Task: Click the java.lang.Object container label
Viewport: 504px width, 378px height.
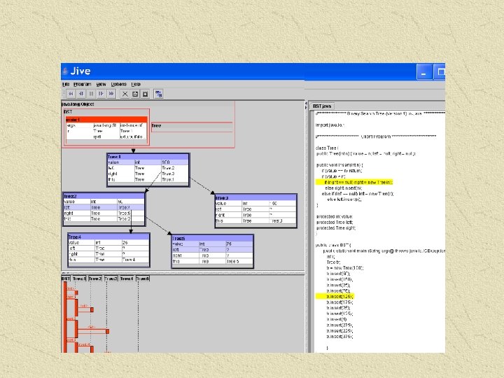Action: click(78, 104)
